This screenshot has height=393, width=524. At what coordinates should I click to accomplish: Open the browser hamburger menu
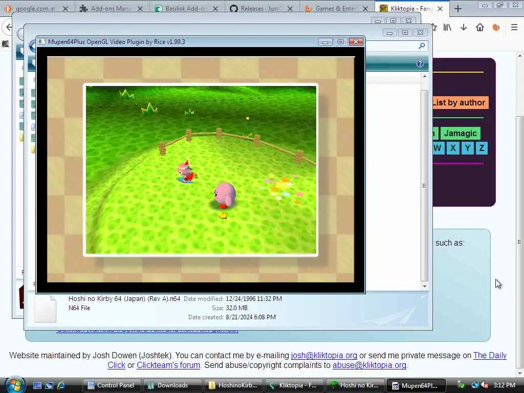[x=514, y=28]
